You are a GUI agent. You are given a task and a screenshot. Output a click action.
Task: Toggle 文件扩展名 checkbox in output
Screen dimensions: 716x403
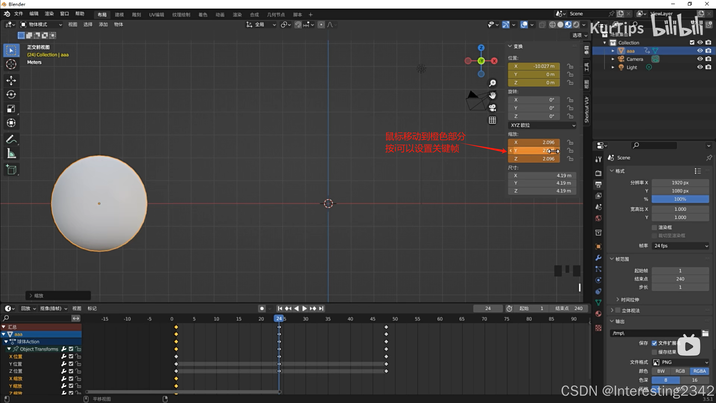654,343
